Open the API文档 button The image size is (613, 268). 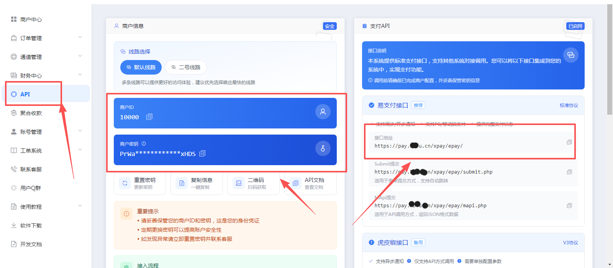pyautogui.click(x=310, y=184)
